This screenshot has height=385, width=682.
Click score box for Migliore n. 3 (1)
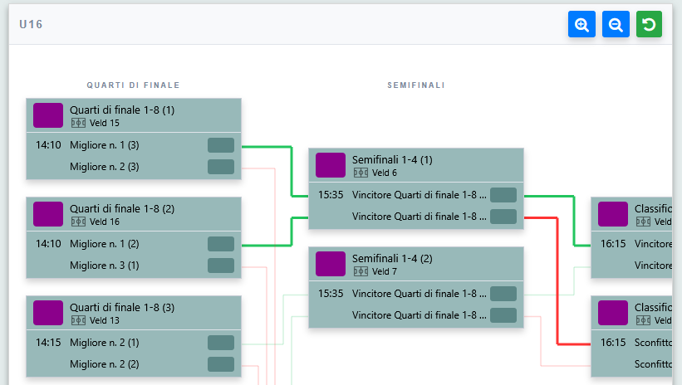pos(221,266)
